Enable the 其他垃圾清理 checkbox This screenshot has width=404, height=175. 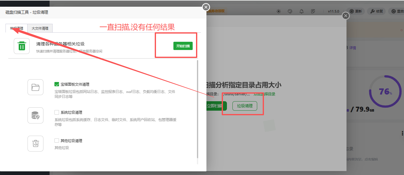pos(57,141)
